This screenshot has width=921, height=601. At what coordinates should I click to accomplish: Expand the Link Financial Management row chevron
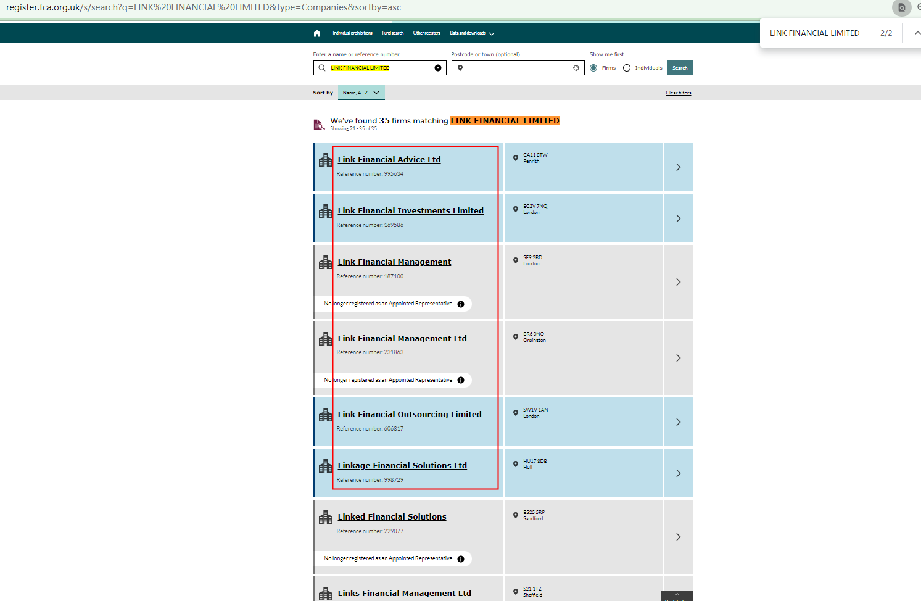coord(679,282)
